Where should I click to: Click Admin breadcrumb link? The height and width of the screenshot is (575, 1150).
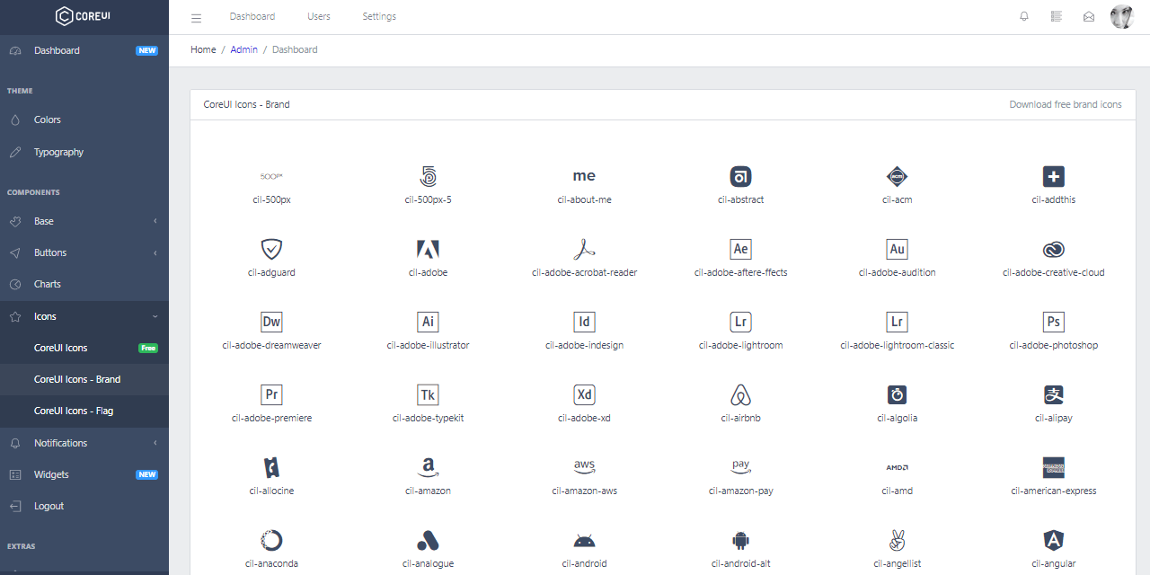pyautogui.click(x=244, y=49)
